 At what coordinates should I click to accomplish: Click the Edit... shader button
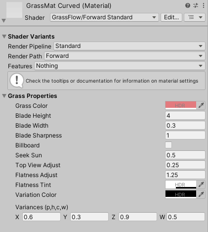click(171, 17)
